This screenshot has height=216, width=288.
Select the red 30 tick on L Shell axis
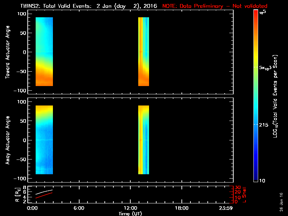click(238, 188)
